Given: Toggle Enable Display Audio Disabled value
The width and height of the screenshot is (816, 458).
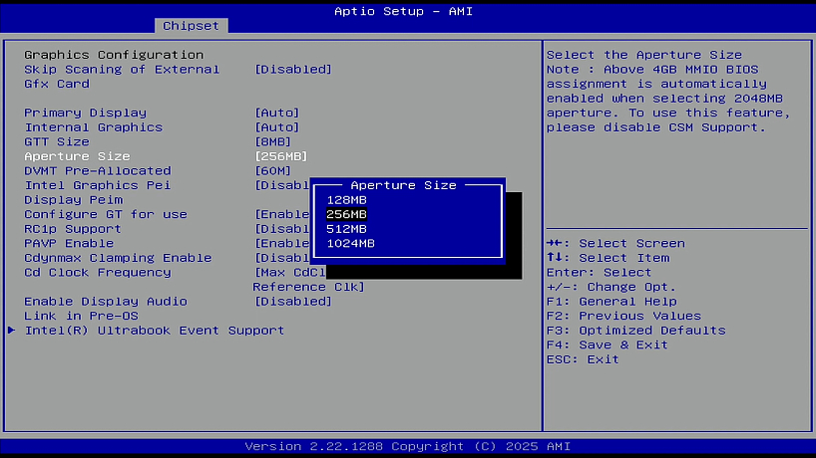Looking at the screenshot, I should click(293, 302).
